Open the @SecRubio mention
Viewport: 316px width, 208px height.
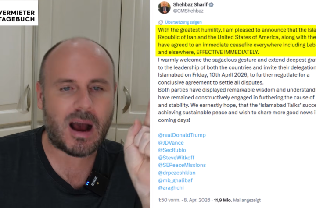[172, 150]
